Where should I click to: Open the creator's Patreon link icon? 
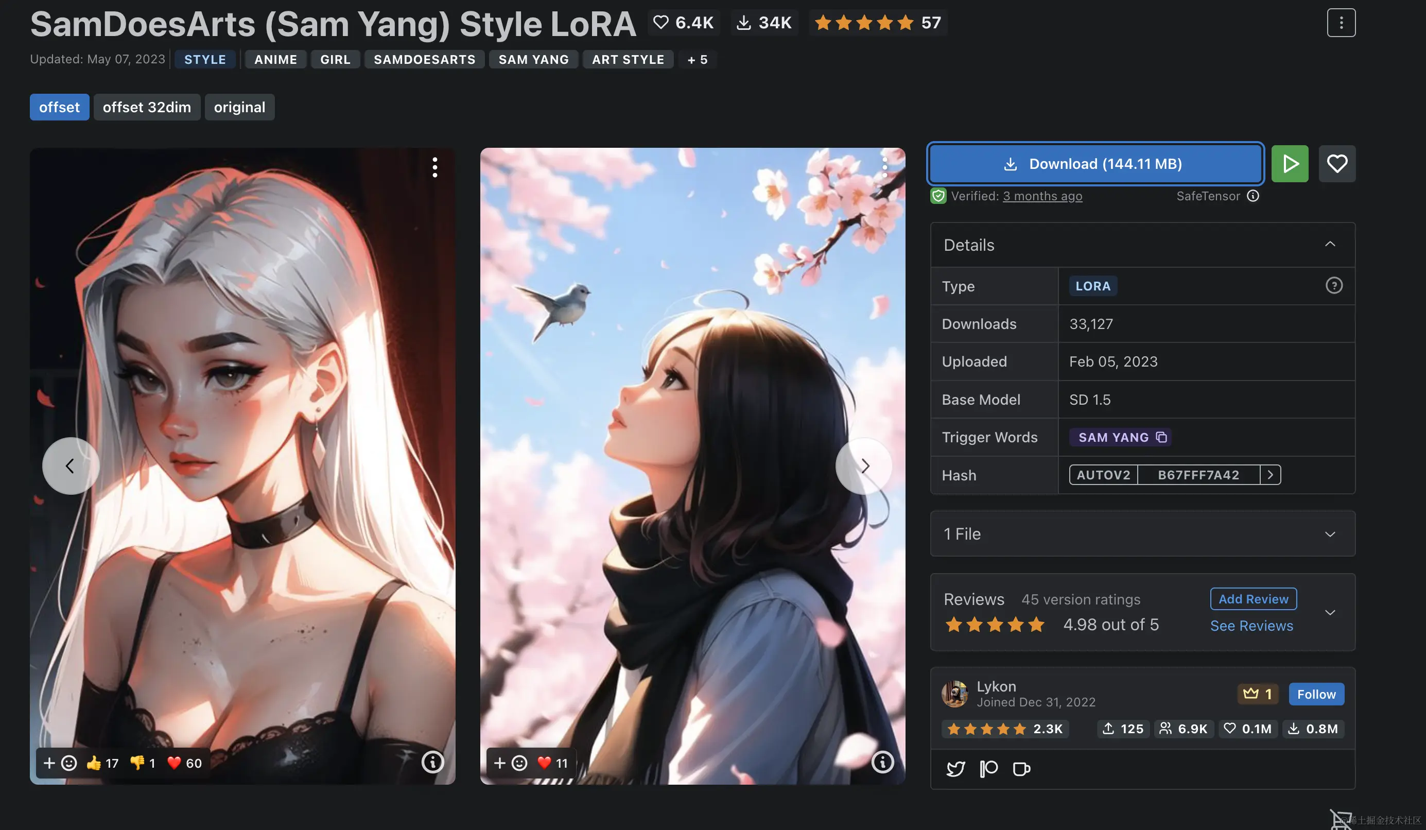(x=988, y=769)
